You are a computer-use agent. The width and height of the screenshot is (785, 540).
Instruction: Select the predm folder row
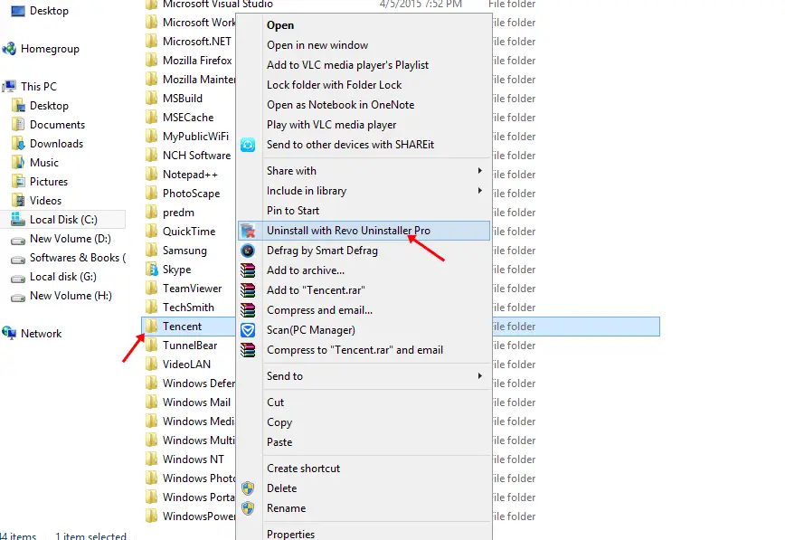[178, 213]
